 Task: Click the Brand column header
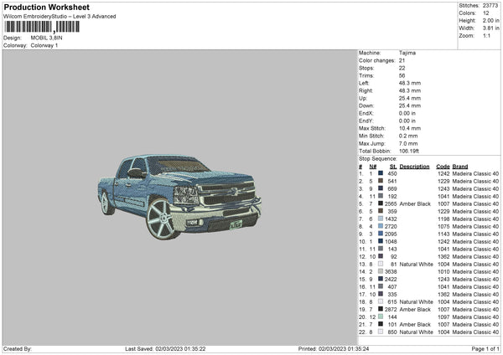[460, 166]
